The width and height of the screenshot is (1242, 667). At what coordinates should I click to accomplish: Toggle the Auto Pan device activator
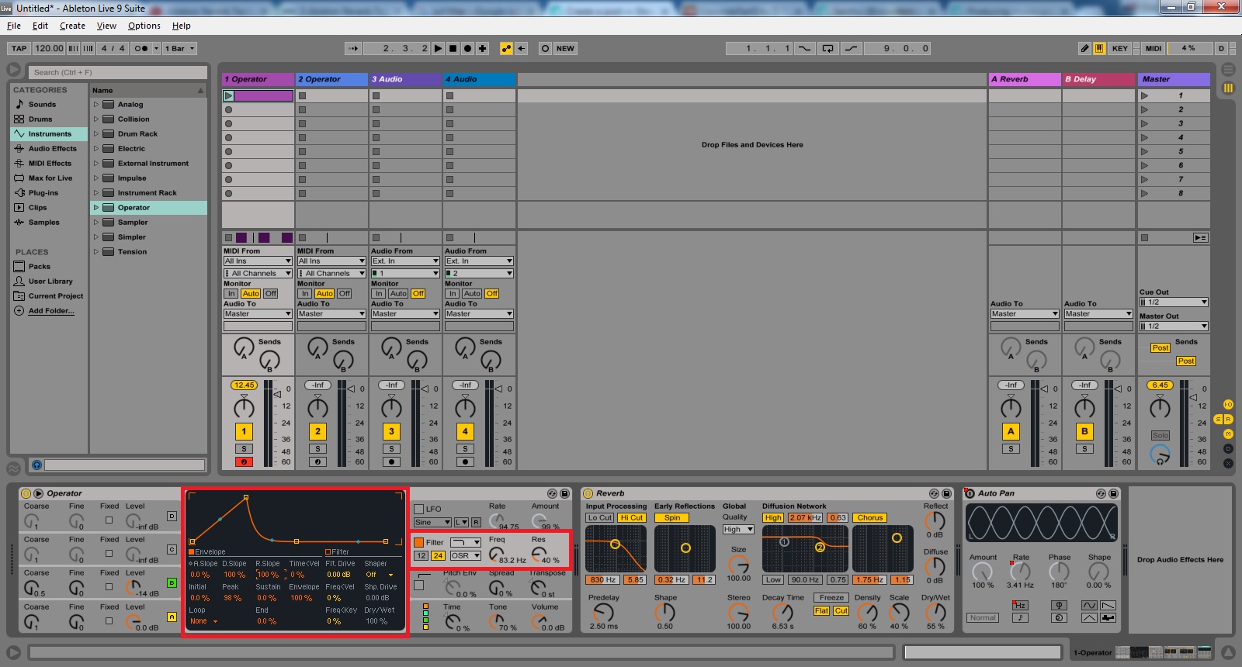pyautogui.click(x=969, y=493)
